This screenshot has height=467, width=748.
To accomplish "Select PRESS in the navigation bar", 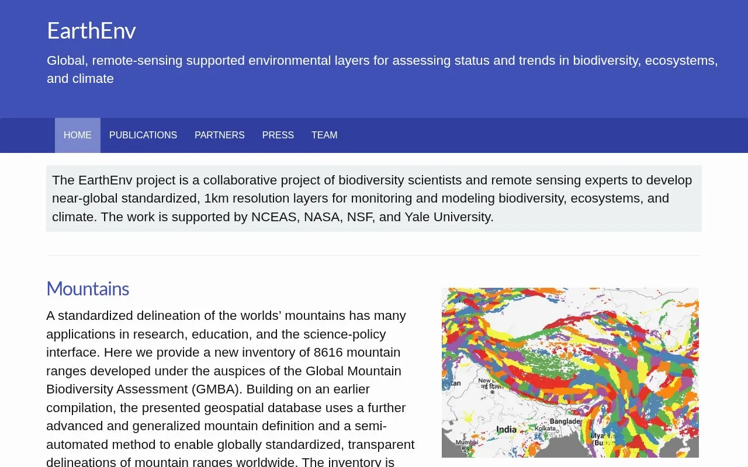I will point(278,135).
